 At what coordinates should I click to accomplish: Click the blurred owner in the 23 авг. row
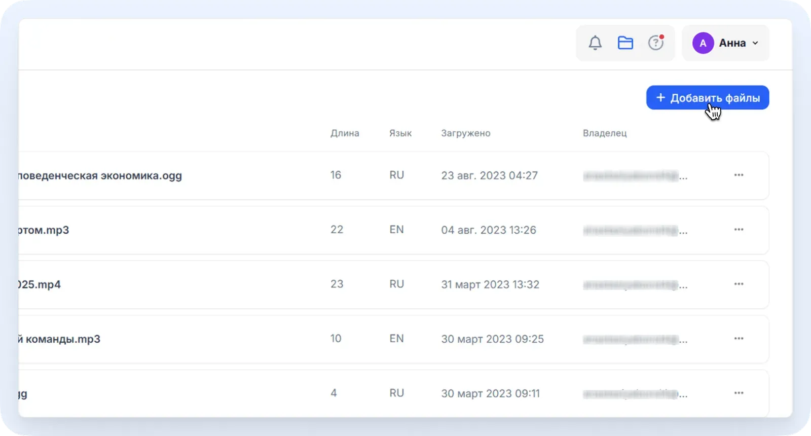(x=635, y=176)
